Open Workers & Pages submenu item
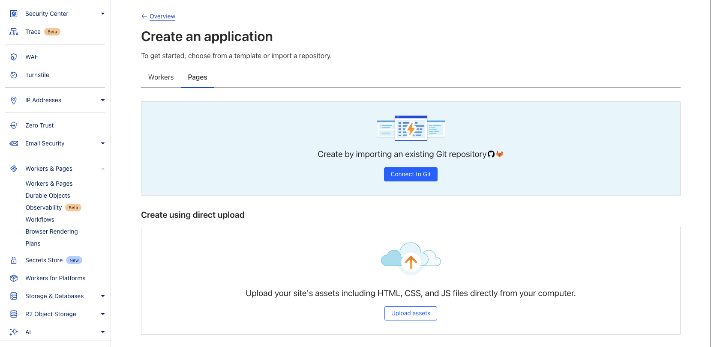Viewport: 711px width, 347px height. (x=49, y=184)
